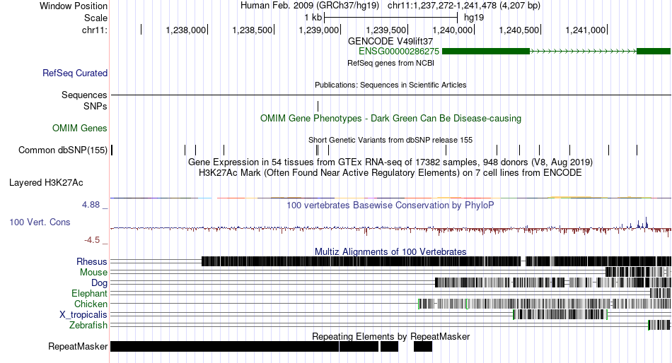Click the 1,238,500 ruler position

(253, 30)
